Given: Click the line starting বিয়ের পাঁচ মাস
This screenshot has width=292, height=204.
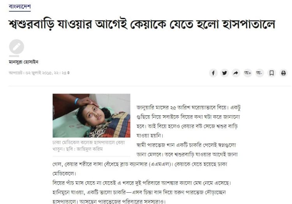Looking at the screenshot, I should click(142, 183).
